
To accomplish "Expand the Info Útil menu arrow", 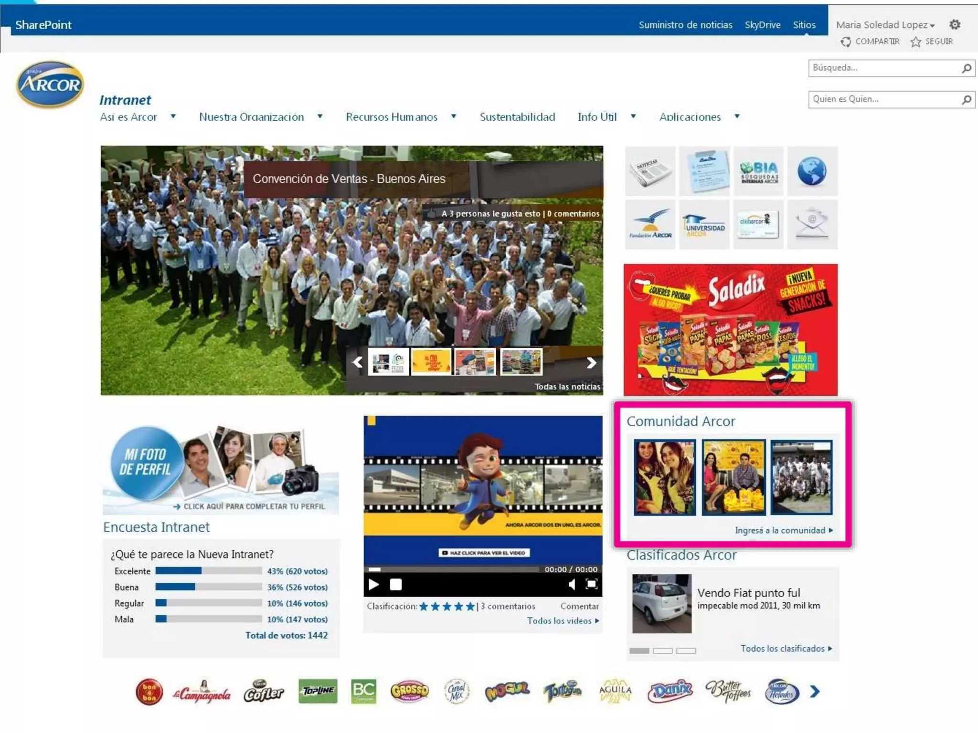I will click(633, 116).
